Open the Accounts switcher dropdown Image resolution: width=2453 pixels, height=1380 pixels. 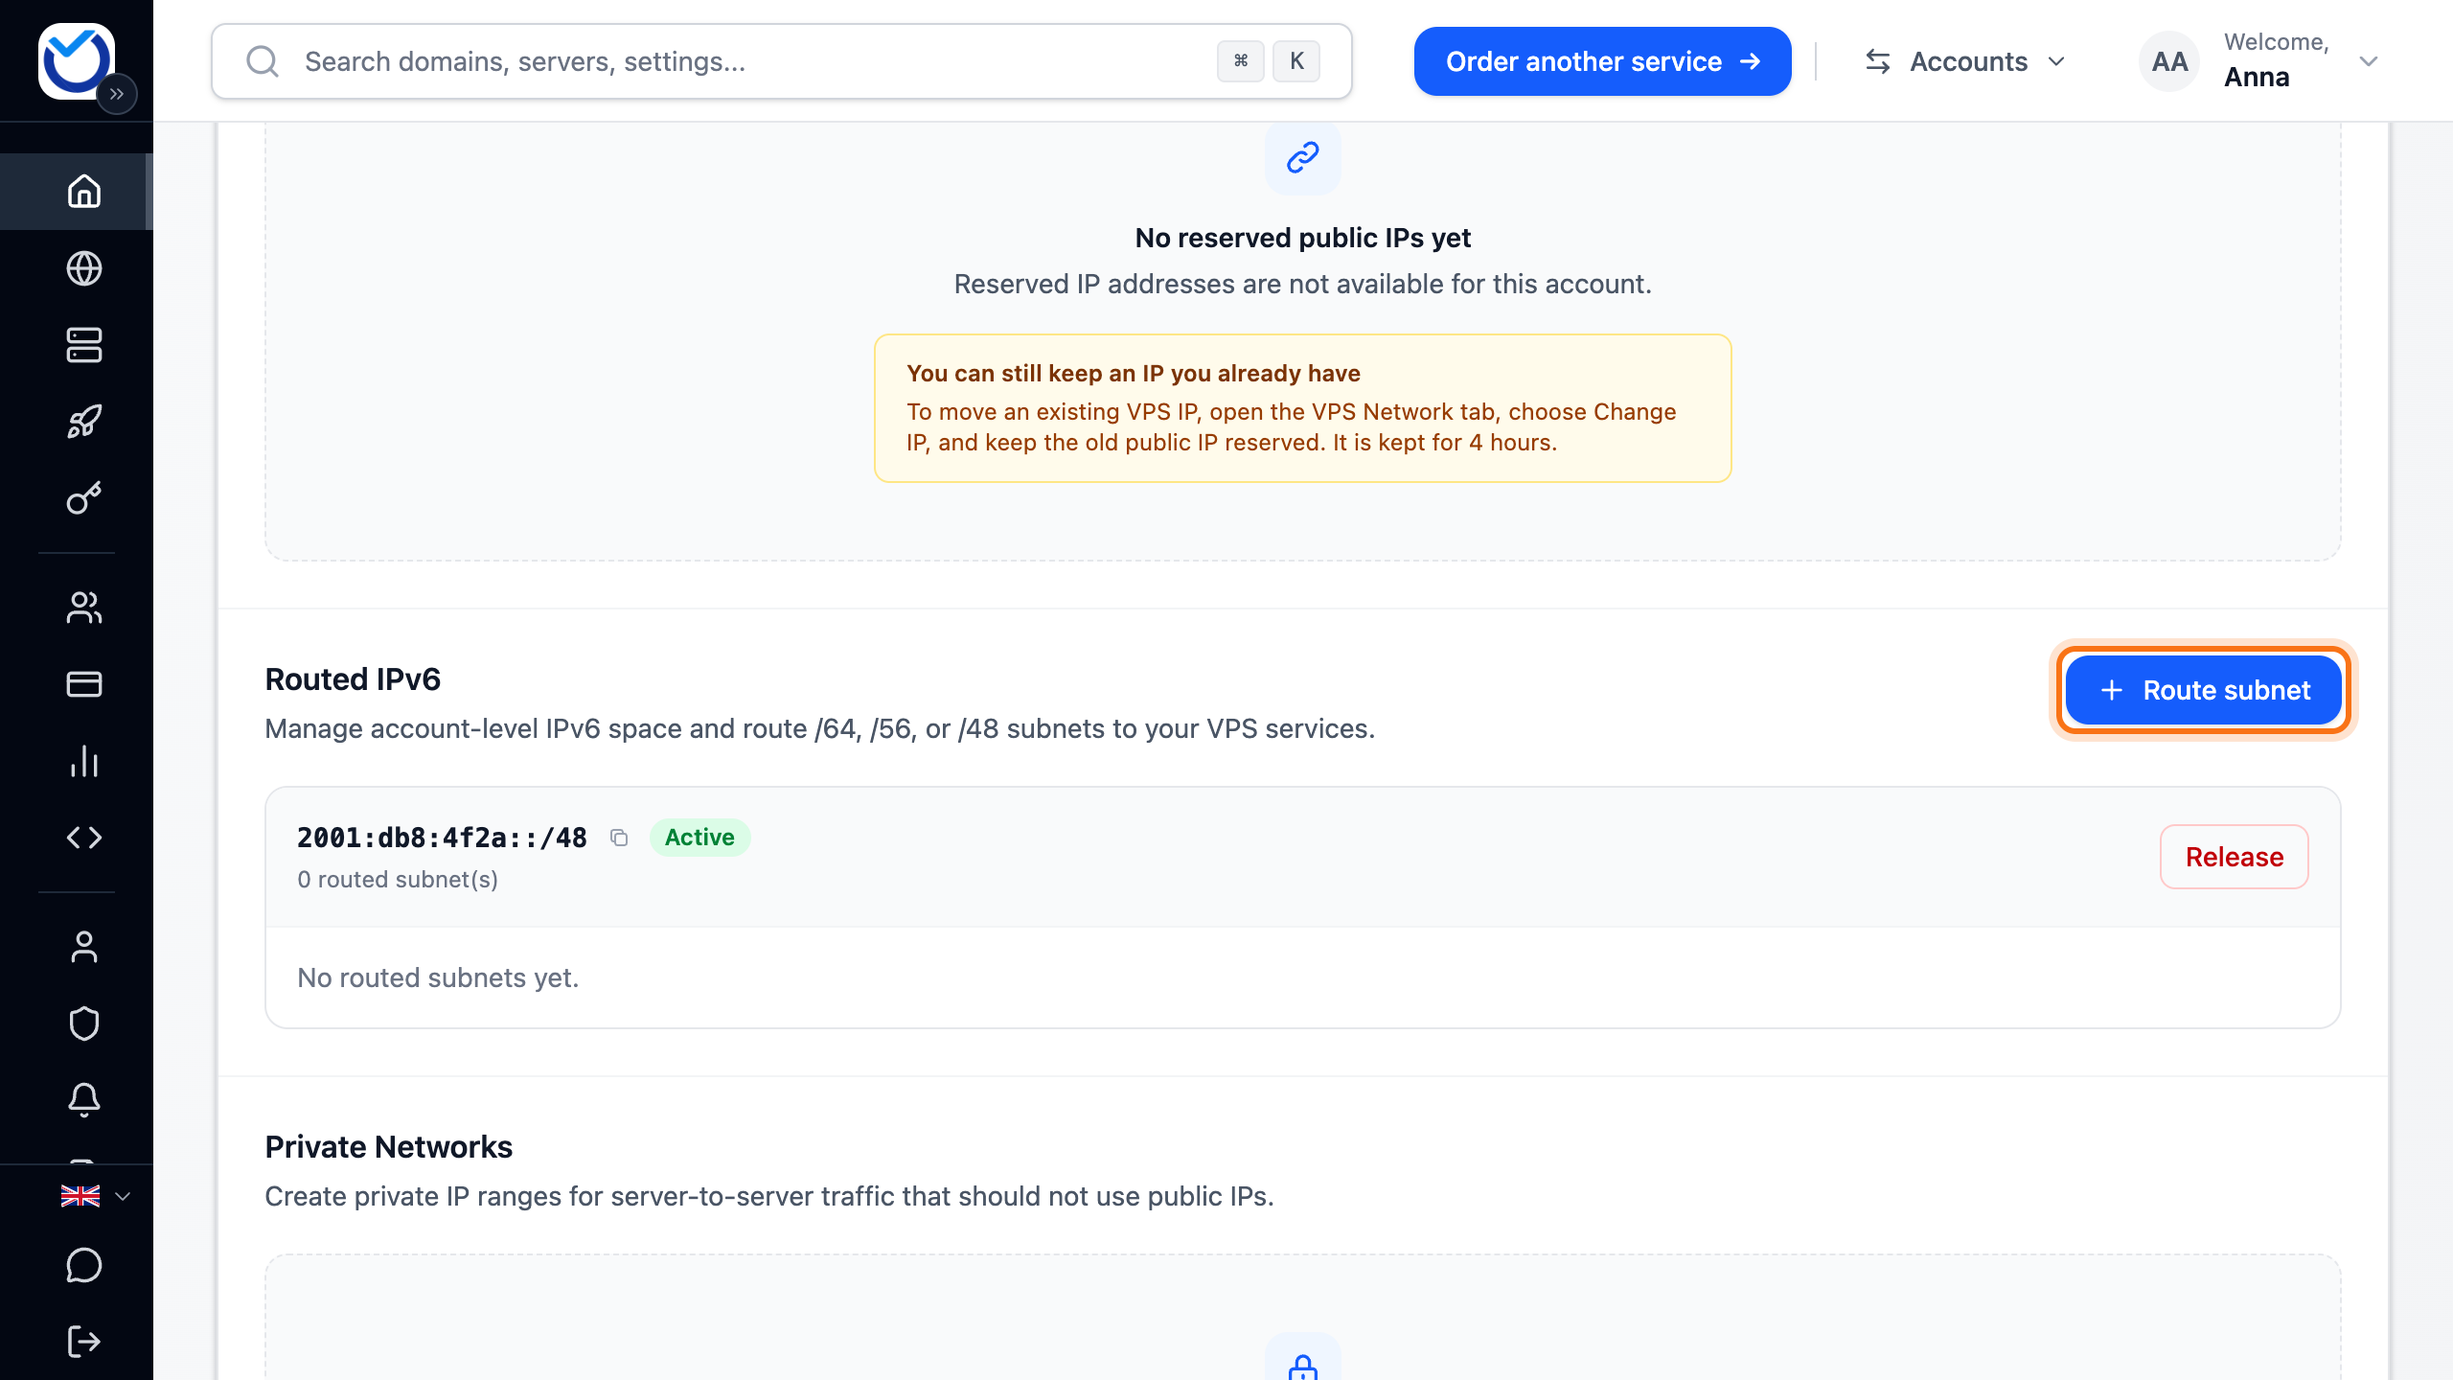coord(1964,61)
